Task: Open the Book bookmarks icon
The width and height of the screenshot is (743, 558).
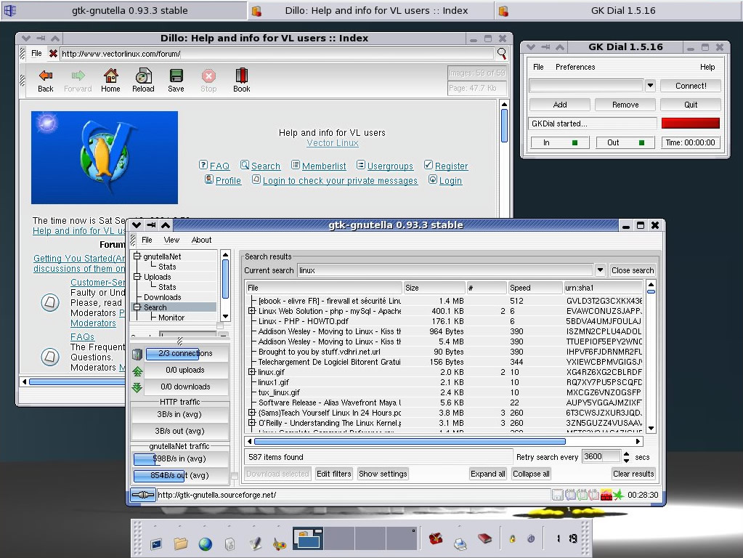Action: pos(241,79)
